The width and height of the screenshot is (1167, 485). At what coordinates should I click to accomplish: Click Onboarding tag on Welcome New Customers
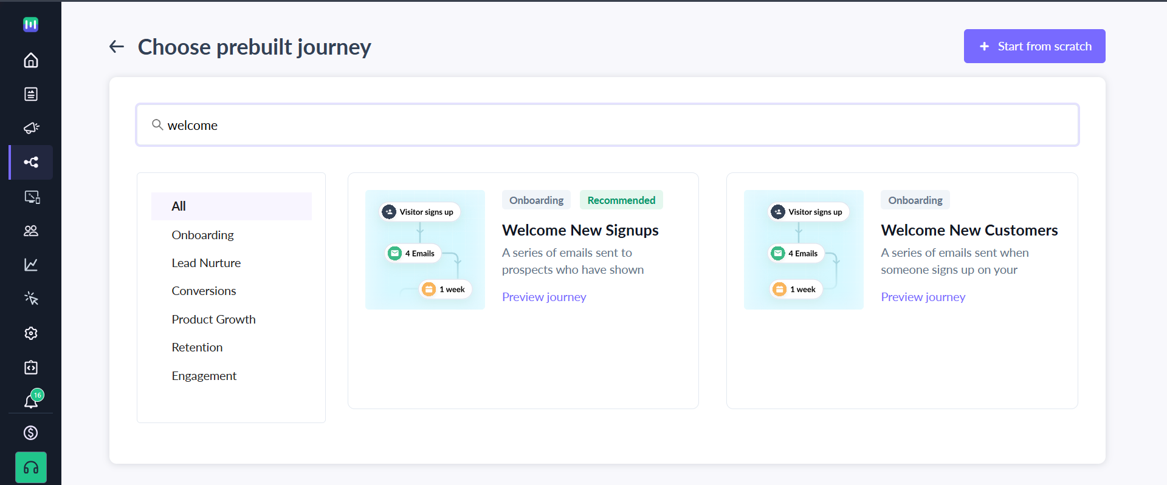point(915,200)
